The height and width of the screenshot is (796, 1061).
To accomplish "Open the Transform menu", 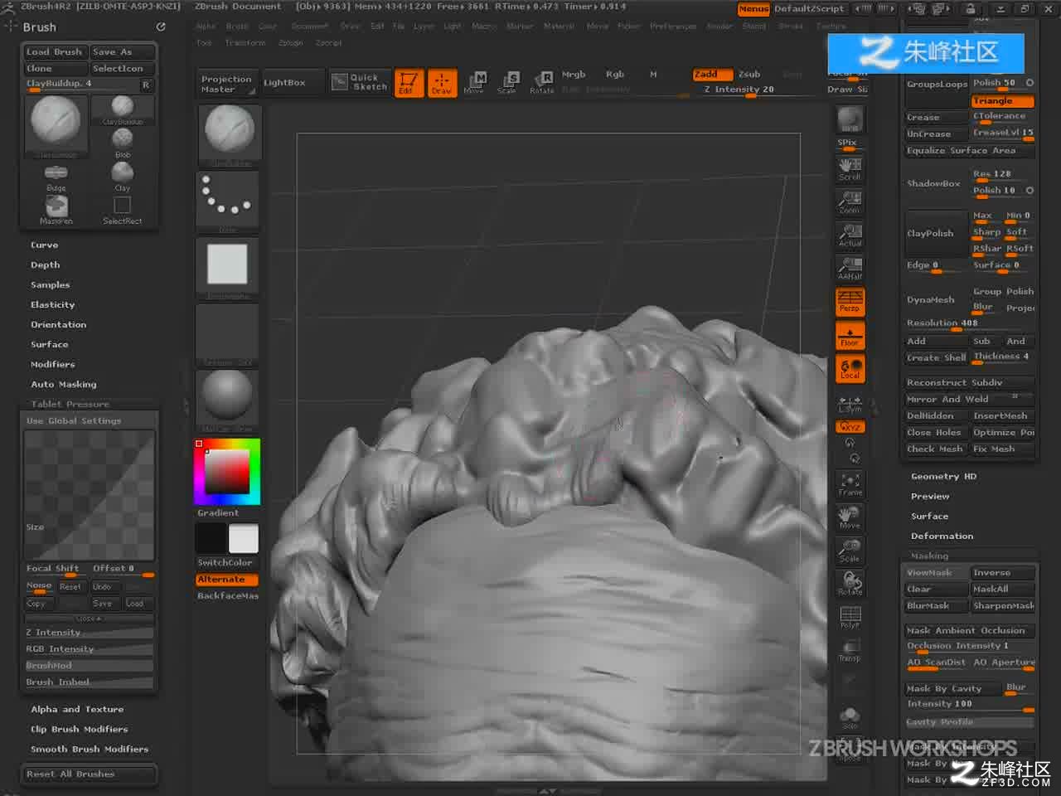I will point(245,43).
